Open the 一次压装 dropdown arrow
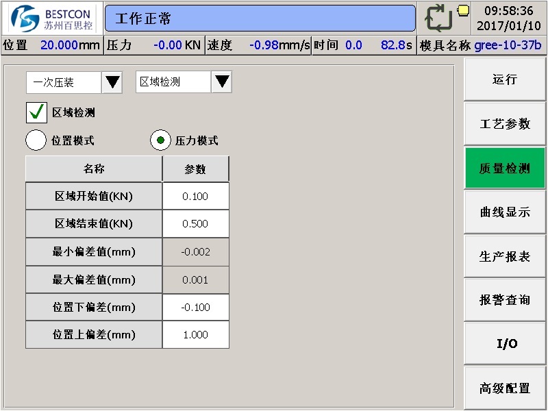This screenshot has height=411, width=548. 112,82
